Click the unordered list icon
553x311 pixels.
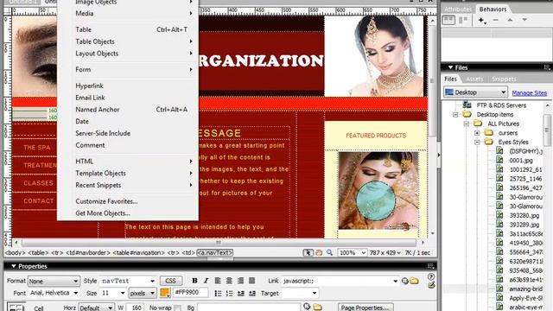coord(218,294)
